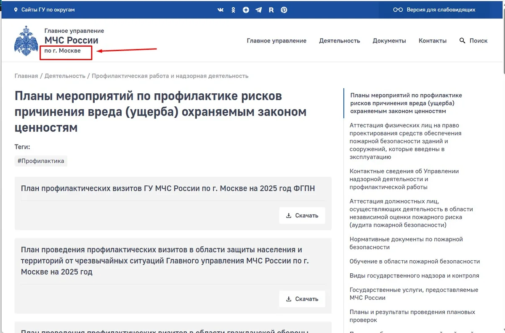The width and height of the screenshot is (505, 333).
Task: Open Обучение в области пожарной безопасности
Action: tap(415, 262)
